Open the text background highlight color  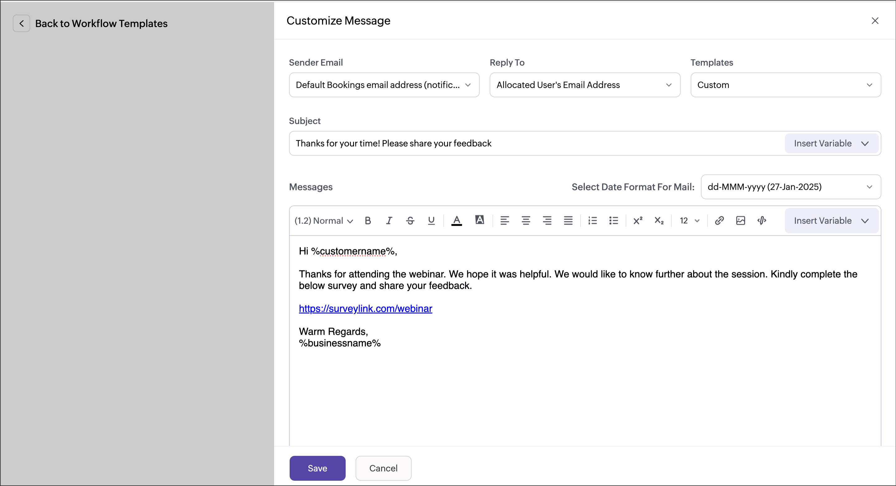479,220
